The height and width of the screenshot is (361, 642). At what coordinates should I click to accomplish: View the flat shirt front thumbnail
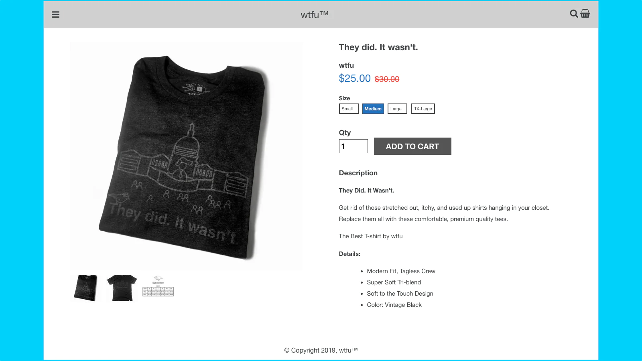coord(122,288)
